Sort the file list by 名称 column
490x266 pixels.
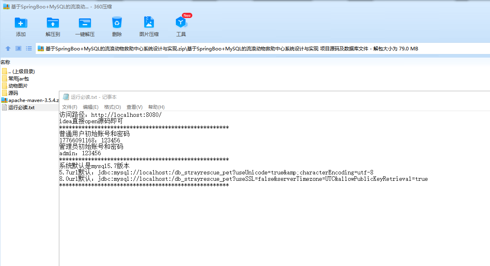pyautogui.click(x=5, y=62)
